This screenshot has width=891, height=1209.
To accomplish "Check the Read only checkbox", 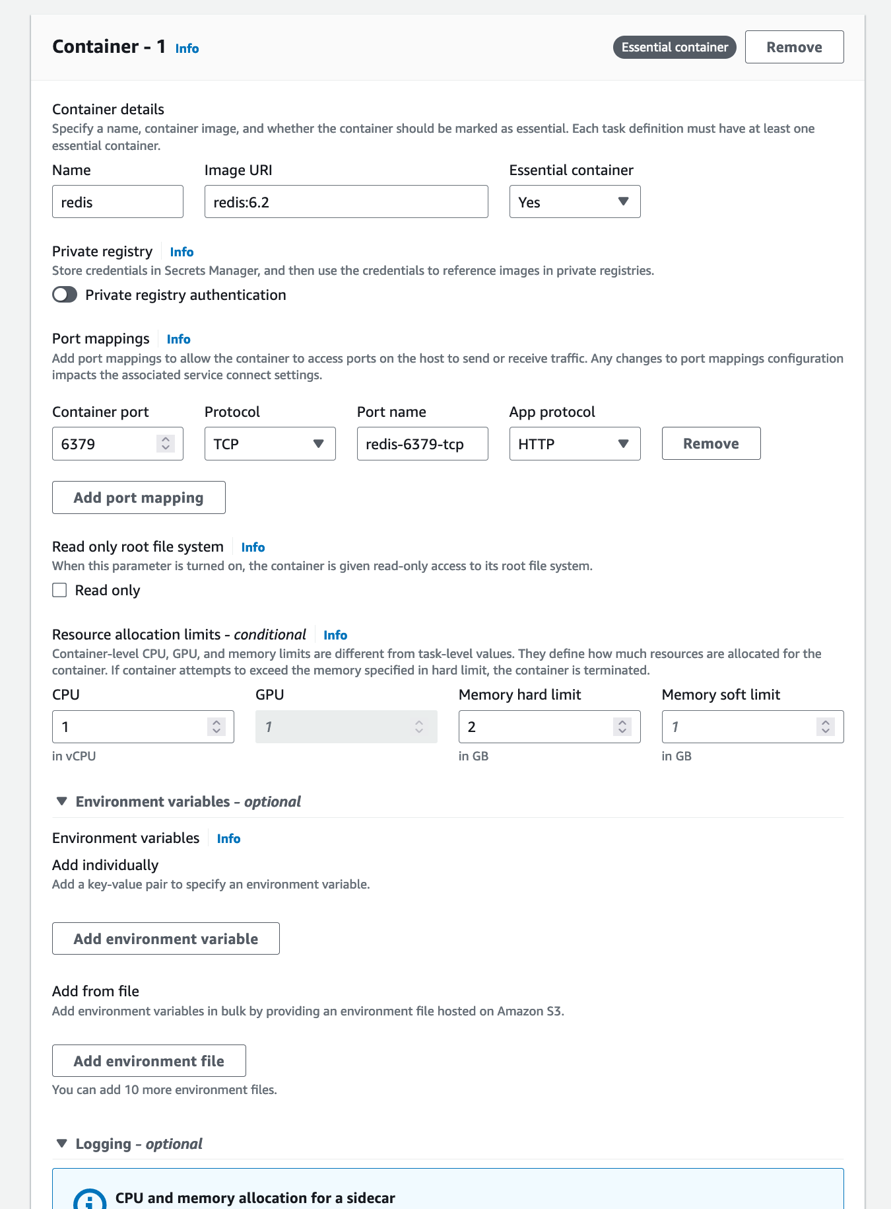I will click(60, 590).
